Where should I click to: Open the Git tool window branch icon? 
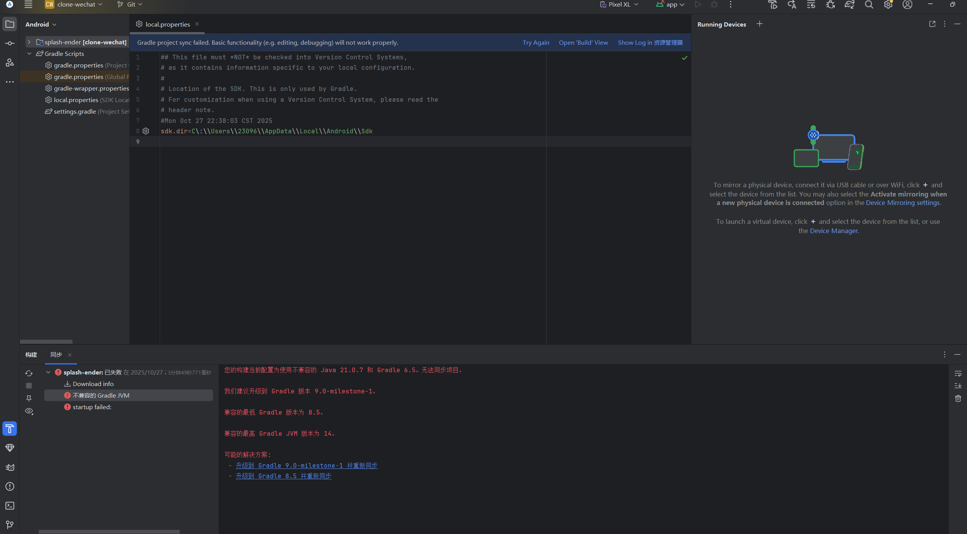[10, 524]
